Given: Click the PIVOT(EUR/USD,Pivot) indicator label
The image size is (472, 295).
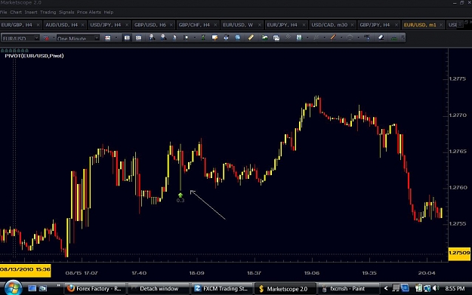Looking at the screenshot, I should pyautogui.click(x=34, y=56).
